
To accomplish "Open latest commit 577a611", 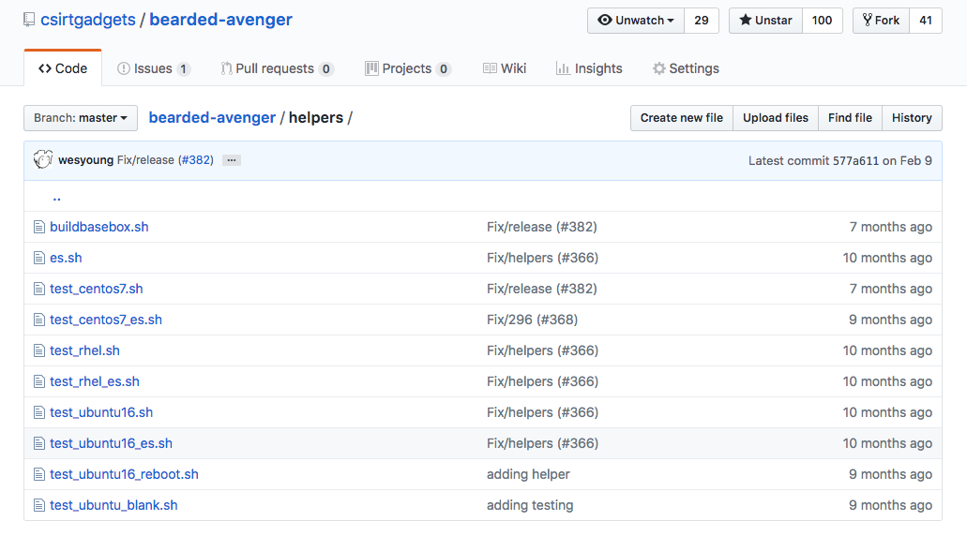I will pos(855,161).
